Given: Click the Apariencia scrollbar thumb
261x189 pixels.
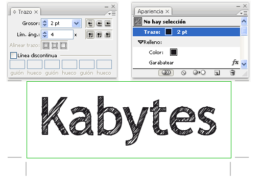Looking at the screenshot, I should point(244,31).
